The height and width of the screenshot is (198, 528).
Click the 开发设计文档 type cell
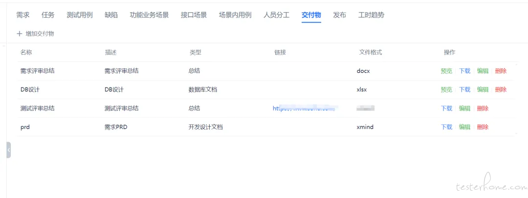[x=205, y=127]
